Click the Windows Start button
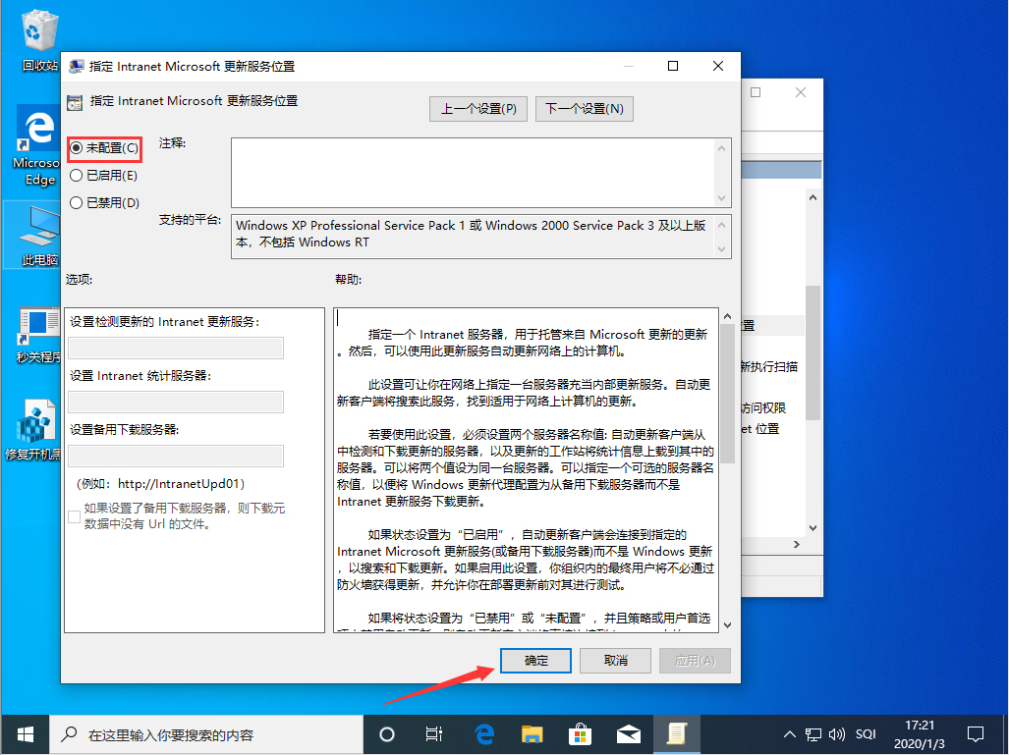Image resolution: width=1009 pixels, height=755 pixels. (x=24, y=734)
